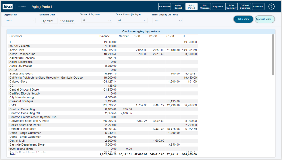
Task: Switch to Graph View
Action: click(265, 19)
